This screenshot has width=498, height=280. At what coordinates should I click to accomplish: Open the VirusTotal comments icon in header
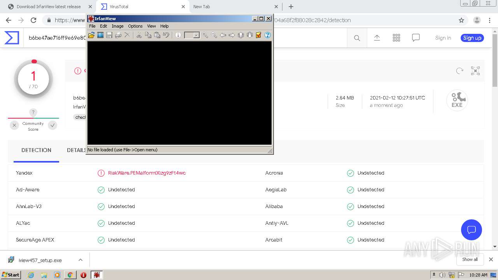tap(416, 38)
